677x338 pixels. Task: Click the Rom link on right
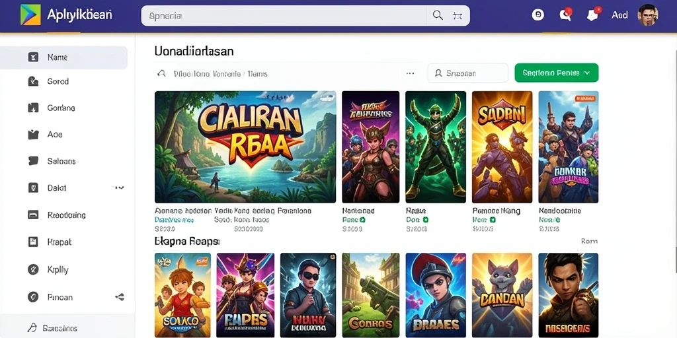coord(589,242)
